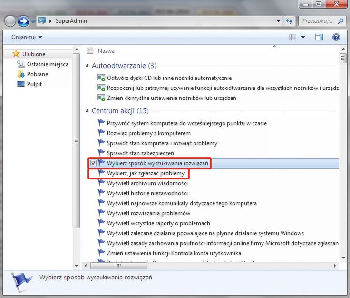Click horizontal scrollbar right arrow
The image size is (350, 298).
point(335,266)
